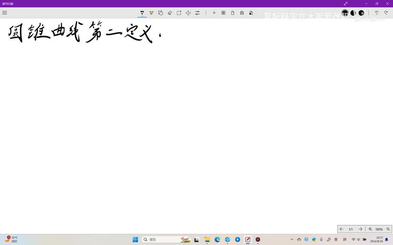The height and width of the screenshot is (245, 393).
Task: Open the page grid overview
Action: point(223,13)
